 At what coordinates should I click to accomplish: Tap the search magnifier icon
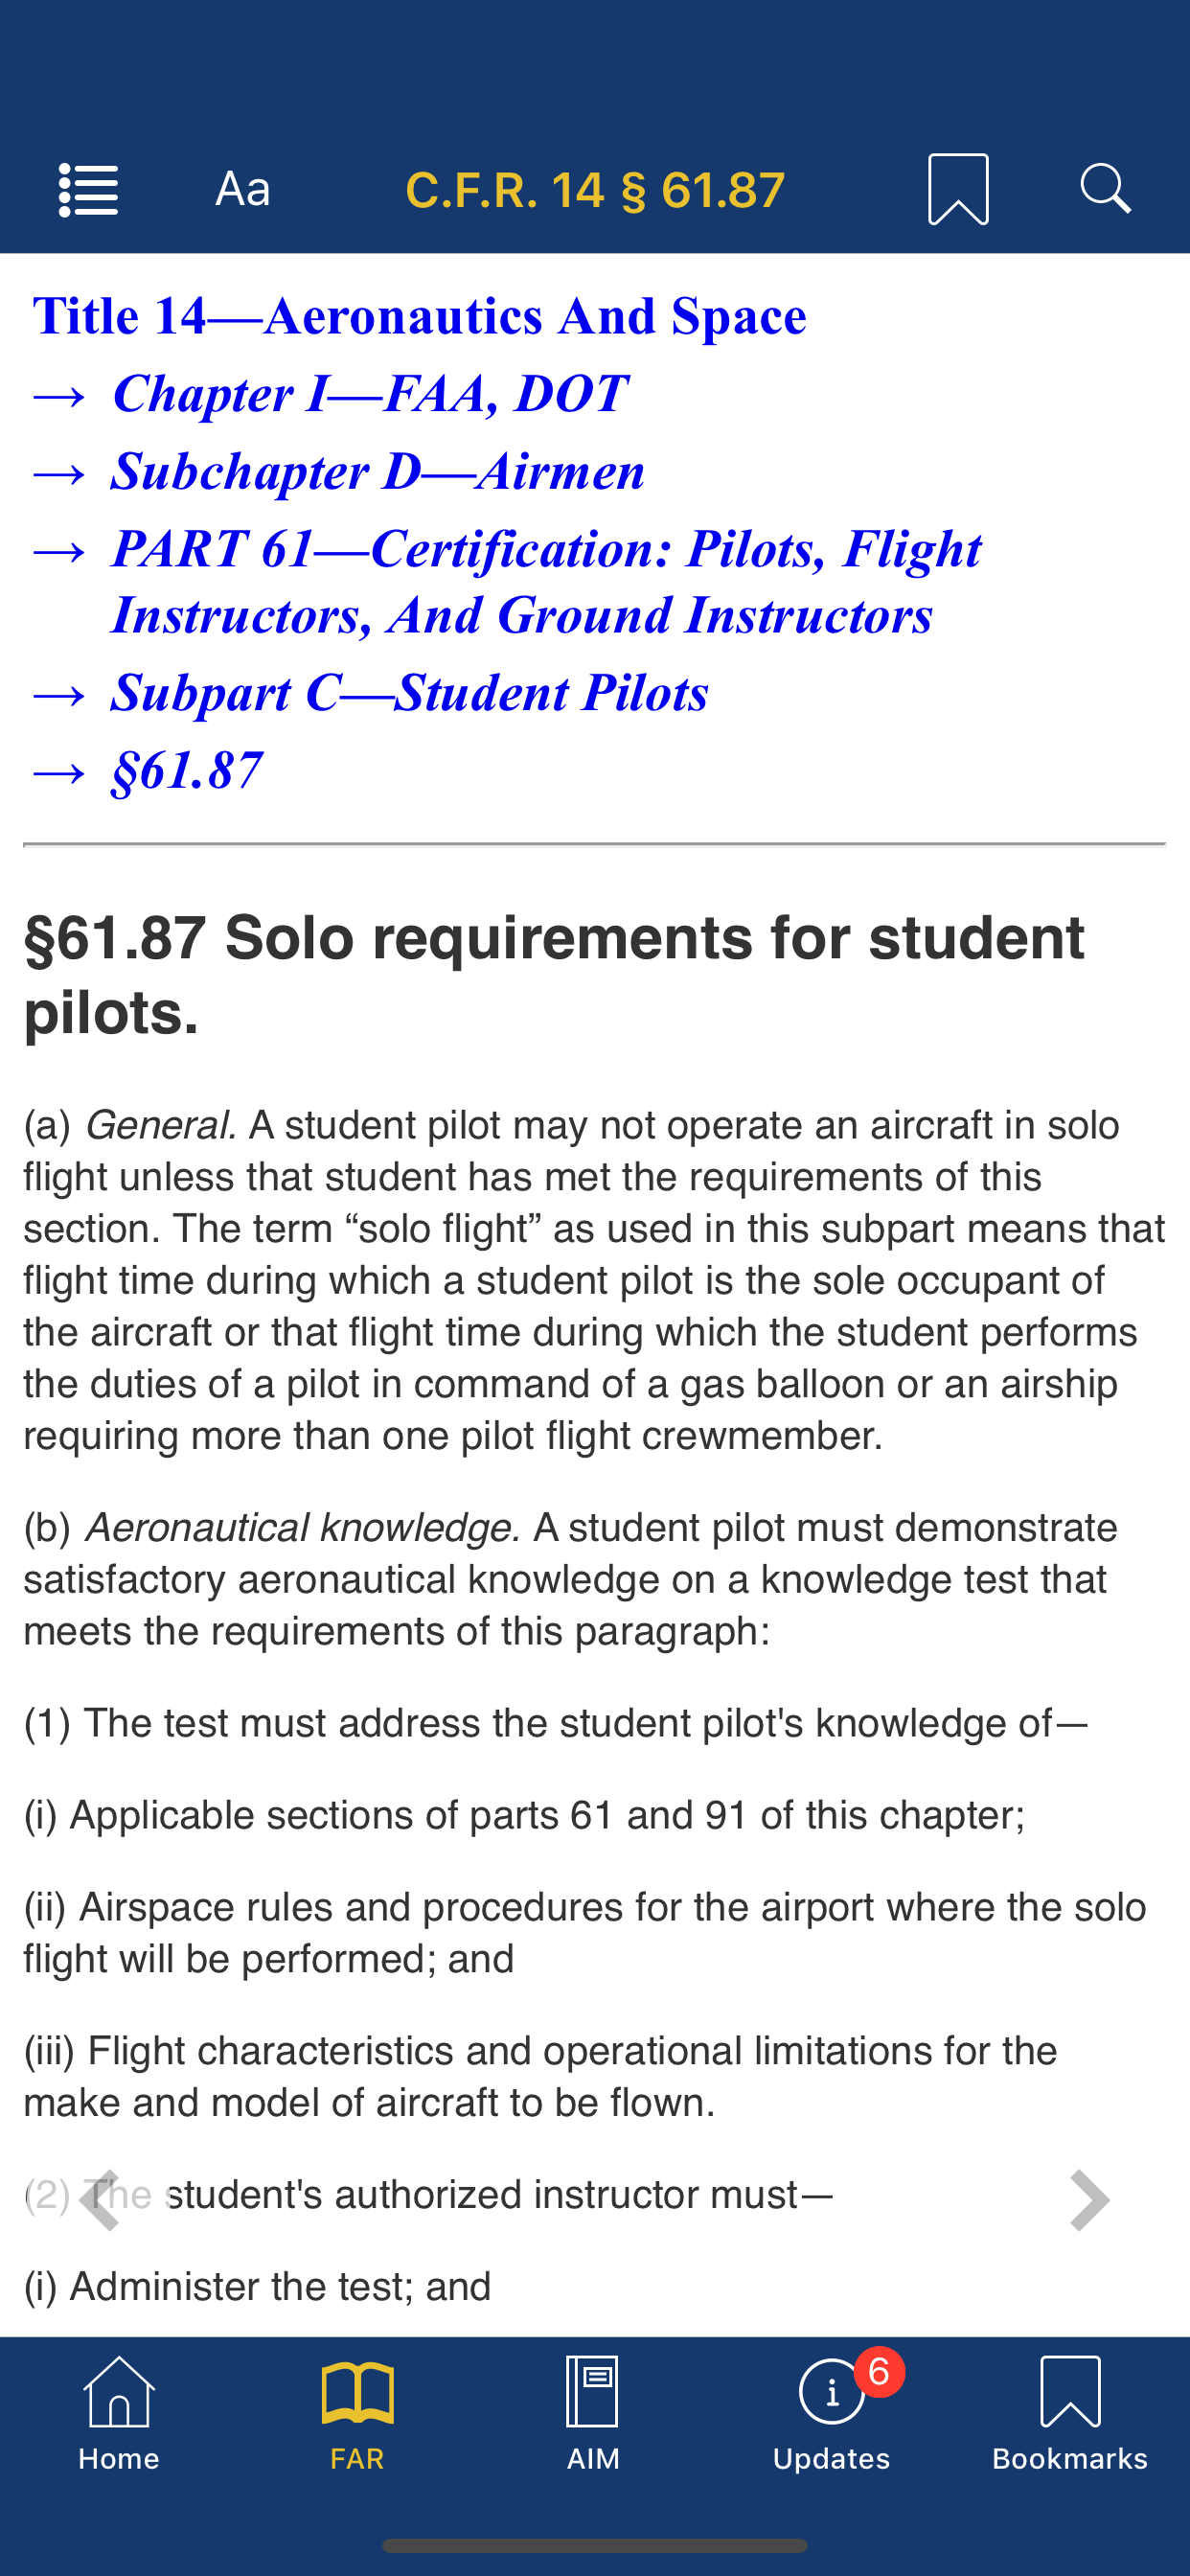tap(1105, 189)
